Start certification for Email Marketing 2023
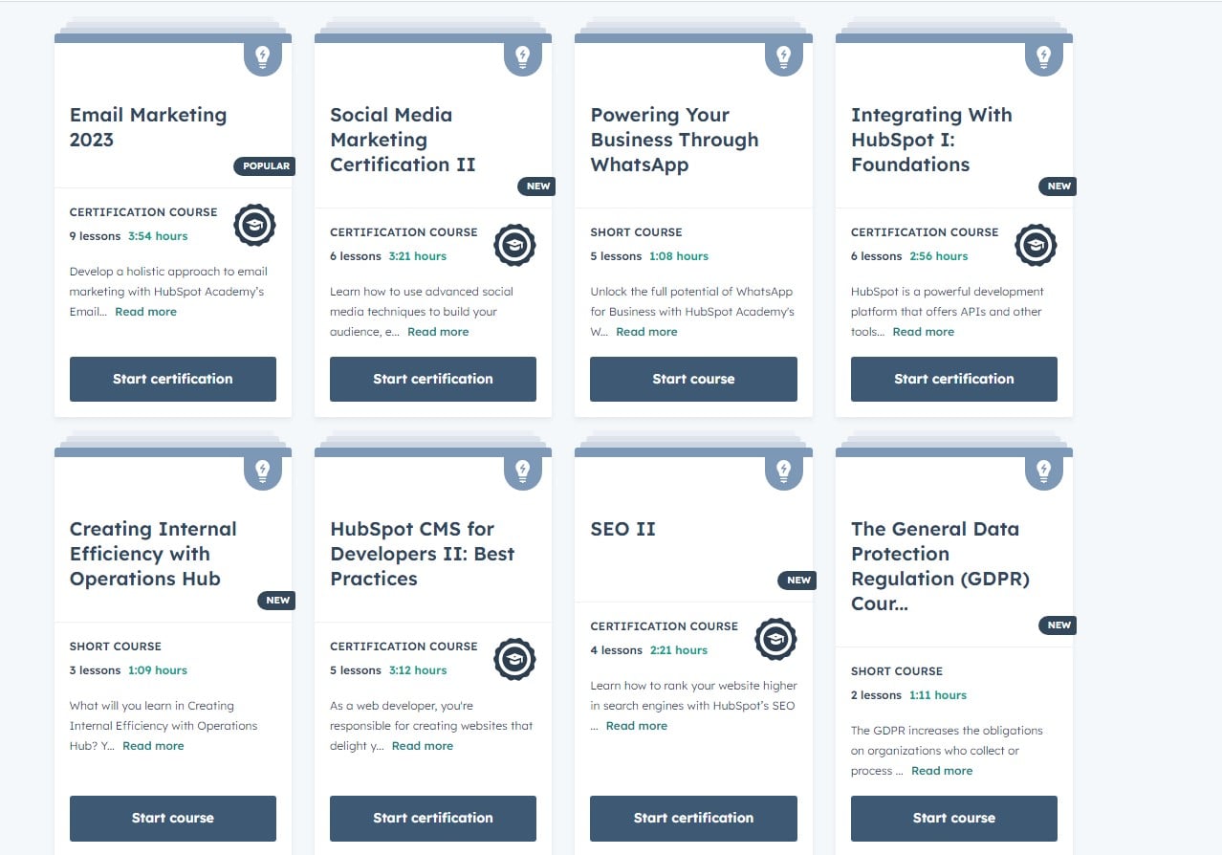1222x855 pixels. pos(173,379)
